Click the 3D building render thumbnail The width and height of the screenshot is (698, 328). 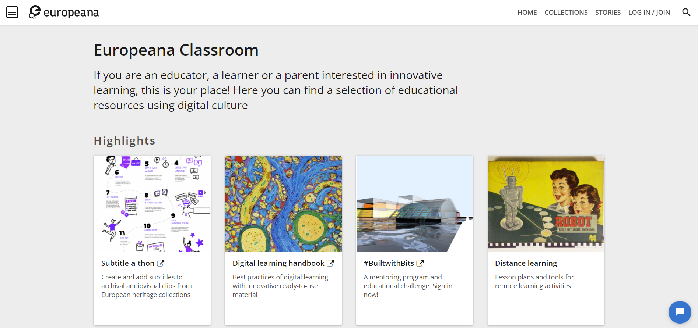(414, 204)
